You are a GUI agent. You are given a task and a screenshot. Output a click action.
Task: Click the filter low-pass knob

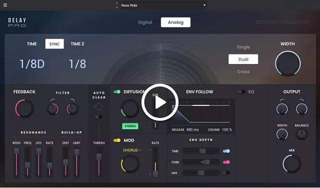(72, 109)
